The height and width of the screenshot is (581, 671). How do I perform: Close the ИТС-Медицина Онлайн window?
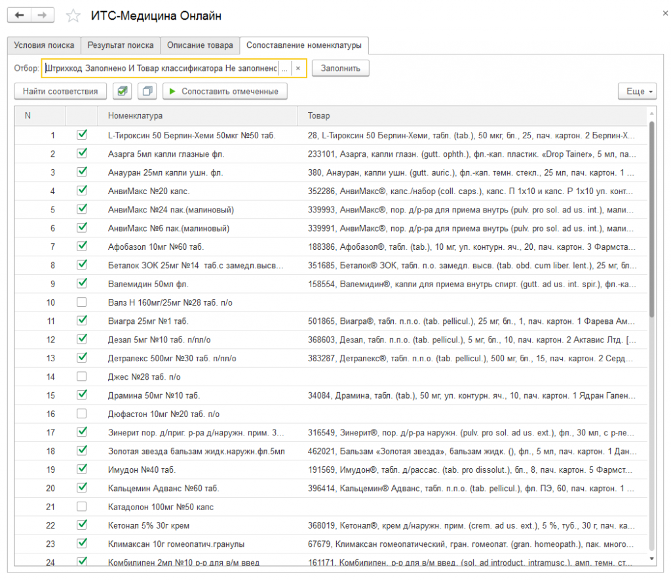[x=665, y=13]
